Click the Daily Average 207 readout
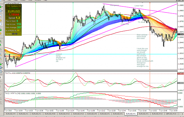This screenshot has width=184, height=117. 13,28
